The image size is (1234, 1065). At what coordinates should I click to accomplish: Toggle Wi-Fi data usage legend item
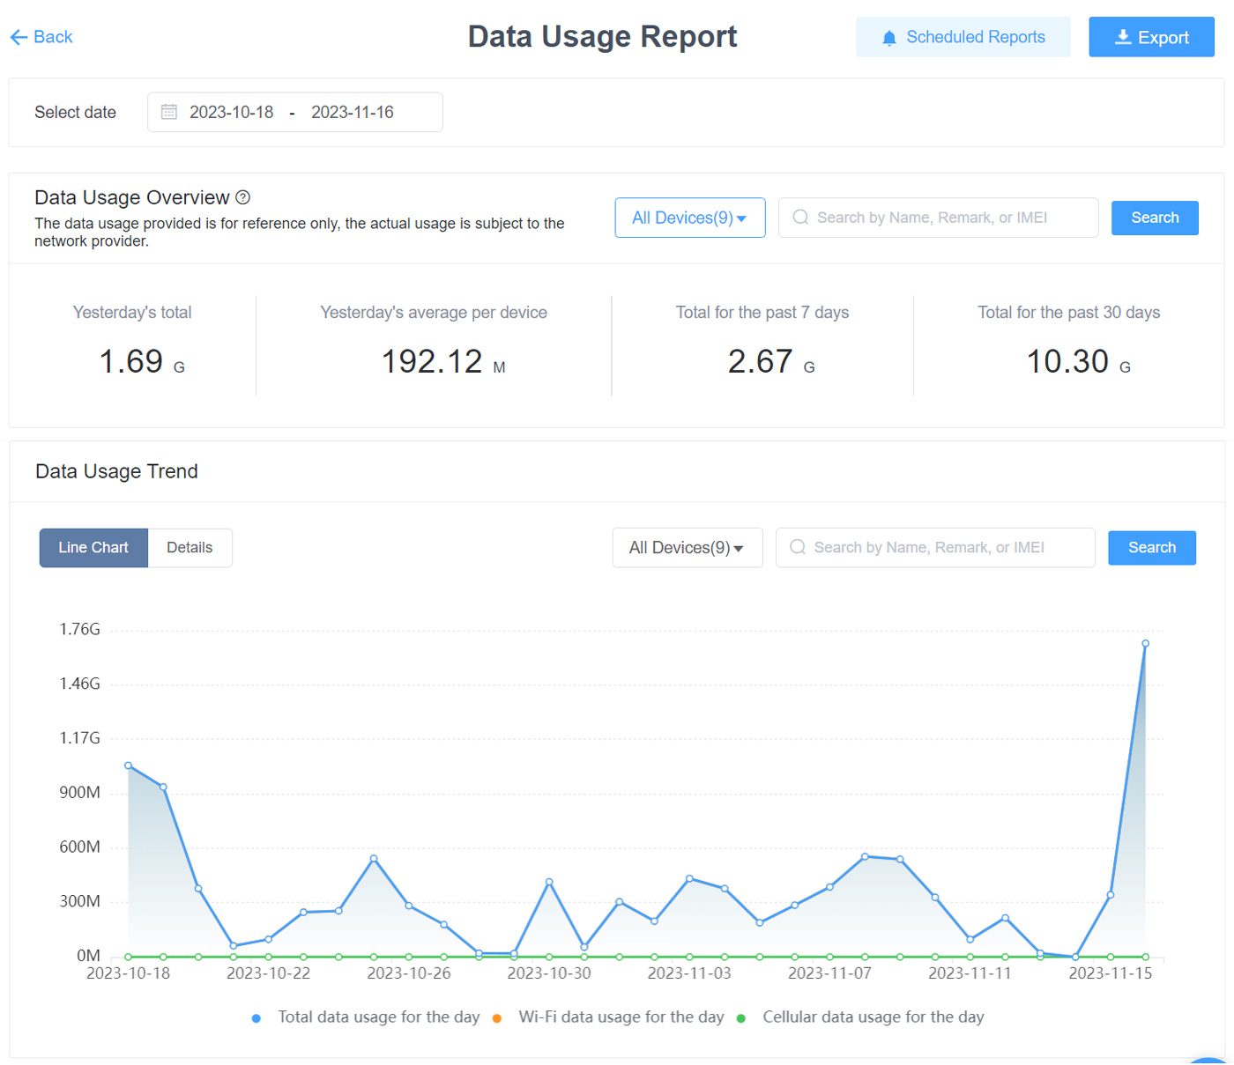(608, 1017)
